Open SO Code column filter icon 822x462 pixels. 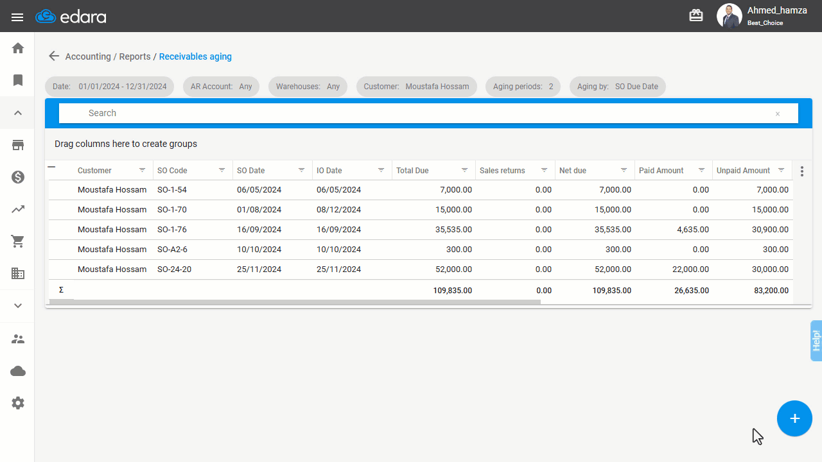[x=222, y=170]
